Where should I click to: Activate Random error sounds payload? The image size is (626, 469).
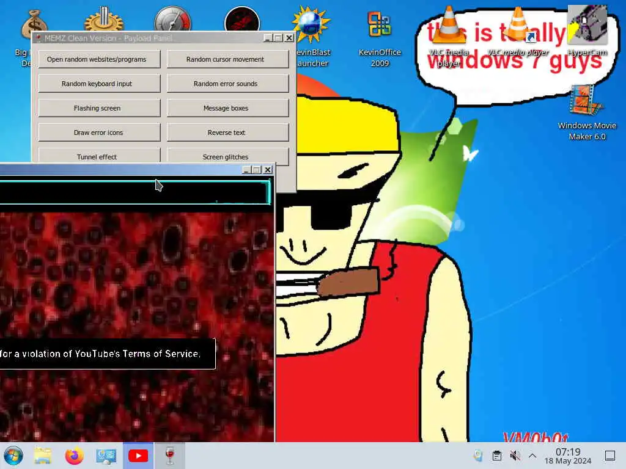tap(227, 84)
